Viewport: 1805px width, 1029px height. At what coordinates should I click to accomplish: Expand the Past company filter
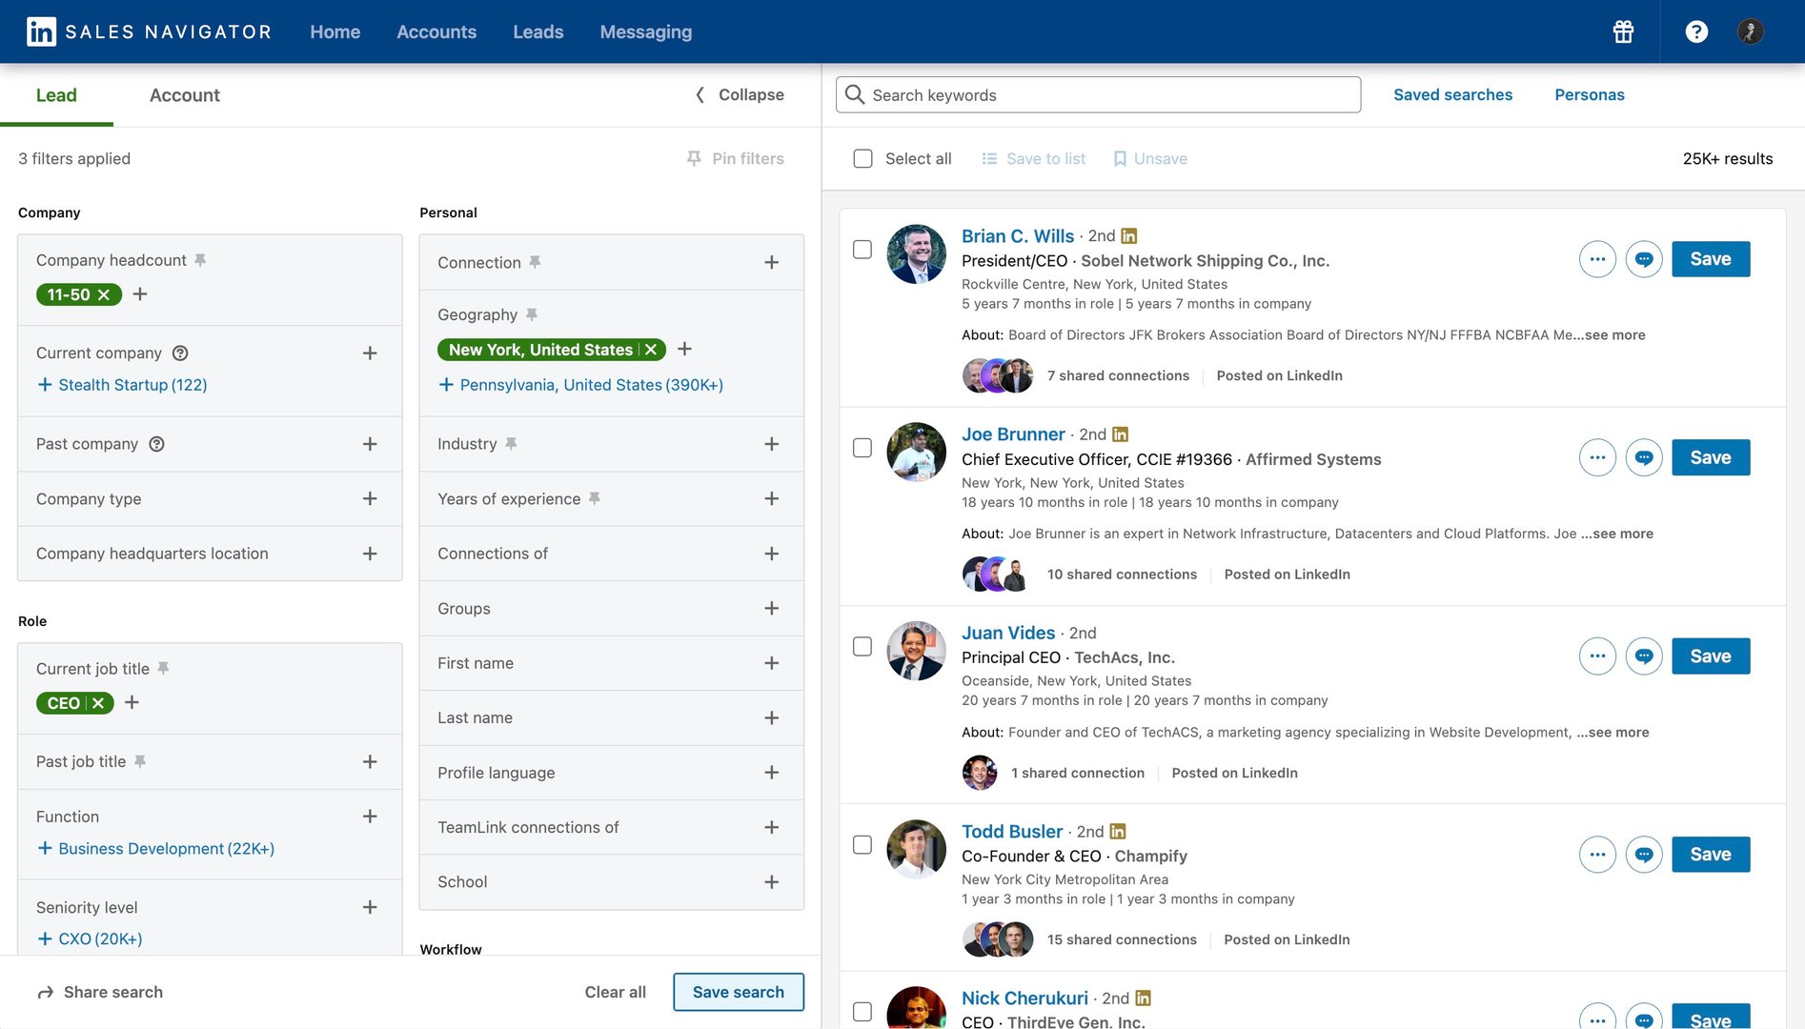click(370, 444)
